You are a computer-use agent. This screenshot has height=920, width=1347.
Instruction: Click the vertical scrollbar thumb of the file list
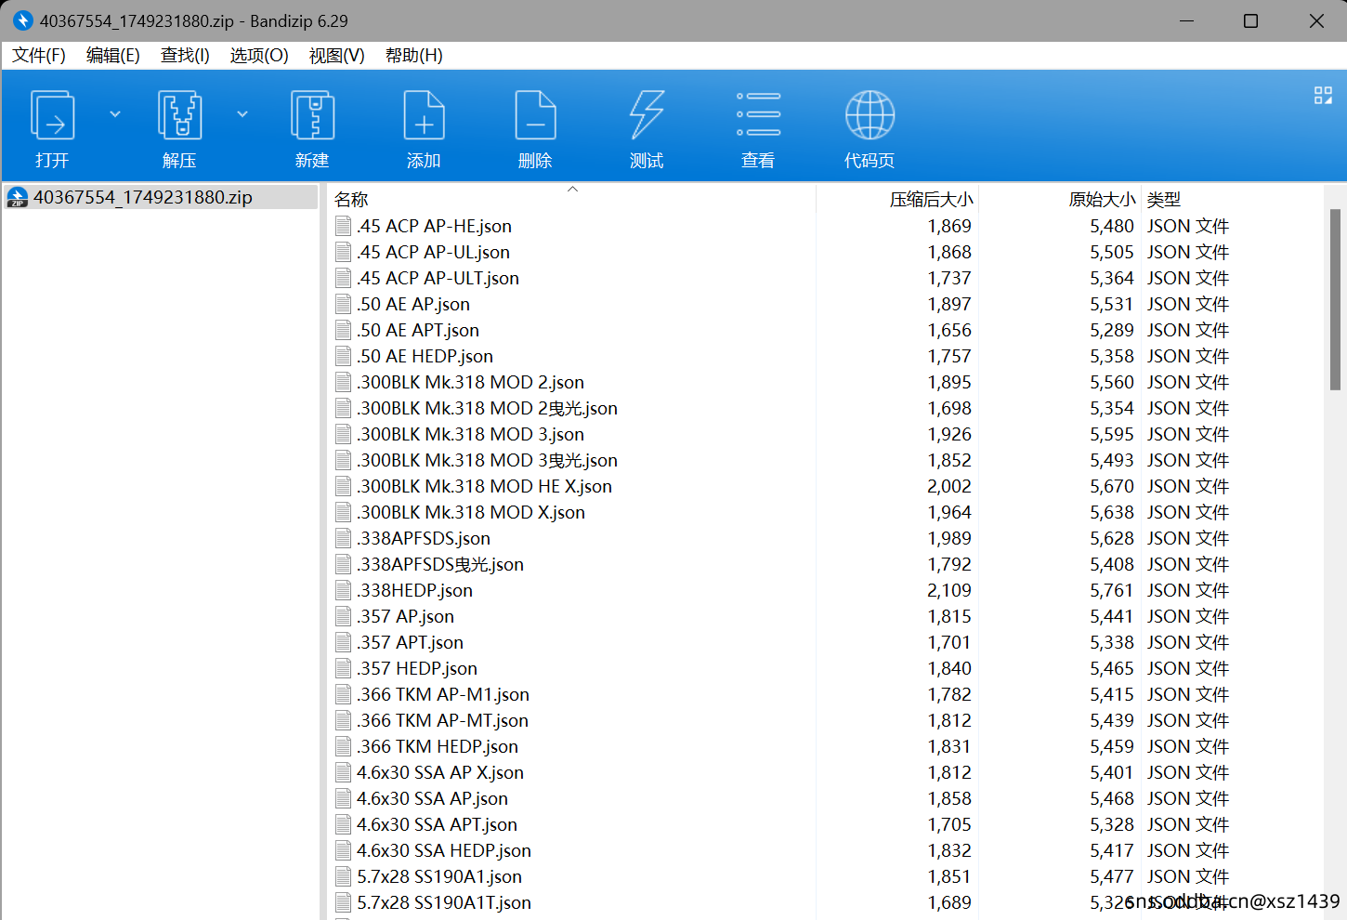pyautogui.click(x=1335, y=299)
